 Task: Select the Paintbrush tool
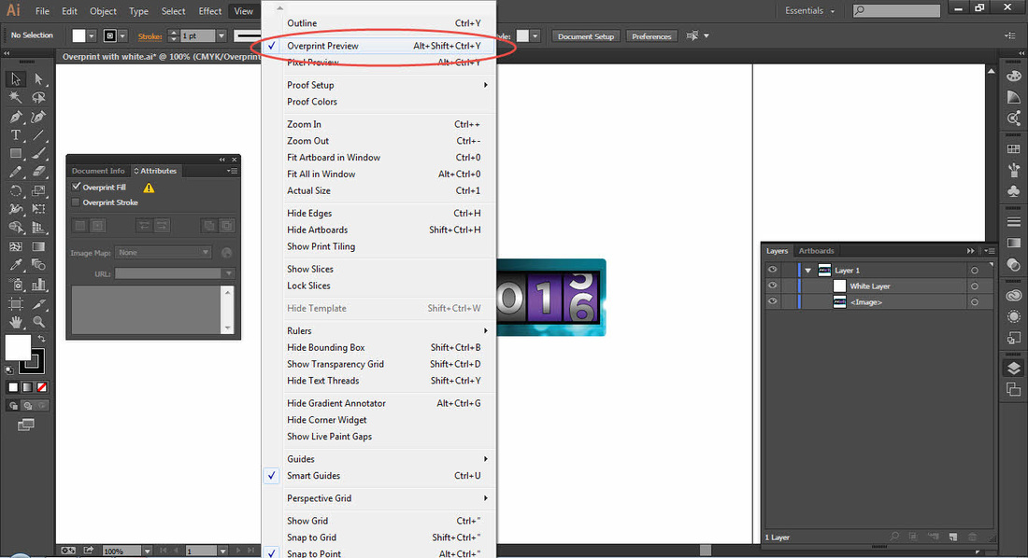pyautogui.click(x=38, y=153)
